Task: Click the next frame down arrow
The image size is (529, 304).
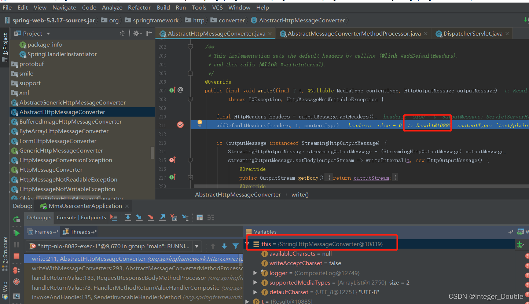Action: pos(224,246)
